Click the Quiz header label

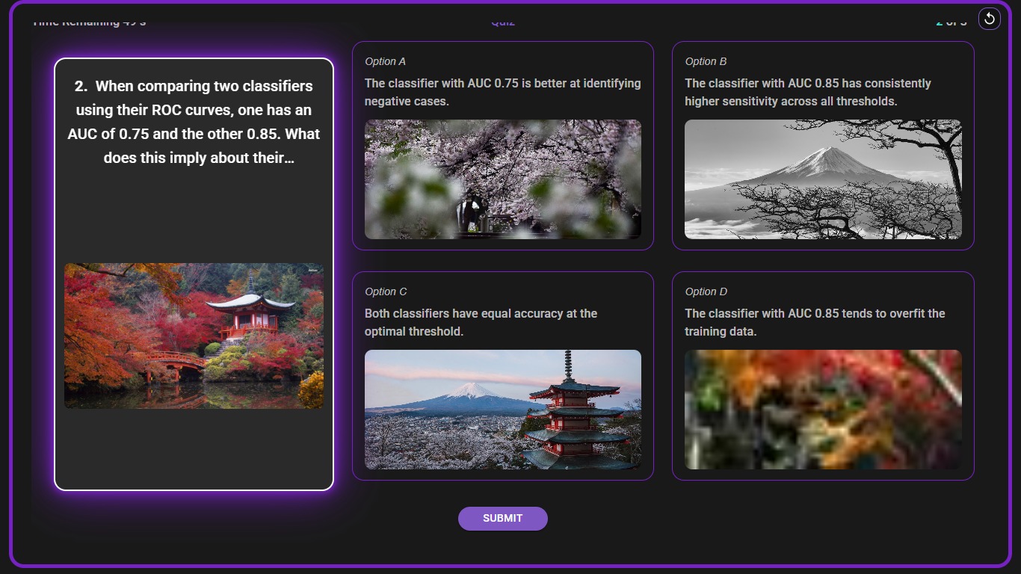tap(502, 21)
